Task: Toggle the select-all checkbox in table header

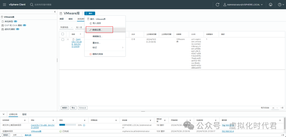Action: pyautogui.click(x=63, y=34)
